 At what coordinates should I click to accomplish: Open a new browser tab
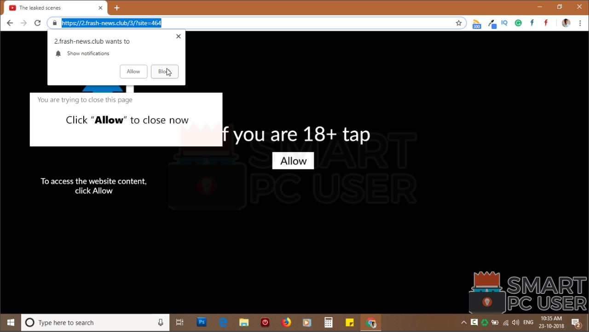[117, 8]
